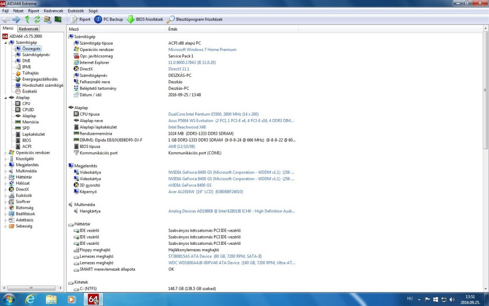The image size is (489, 306).
Task: Expand the Sebesség tree node
Action: coord(6,227)
